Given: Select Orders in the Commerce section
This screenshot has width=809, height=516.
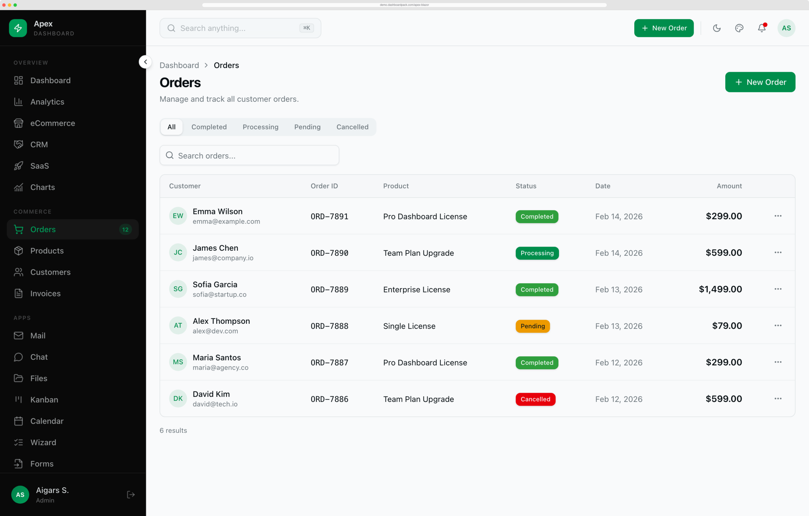Looking at the screenshot, I should pyautogui.click(x=73, y=229).
